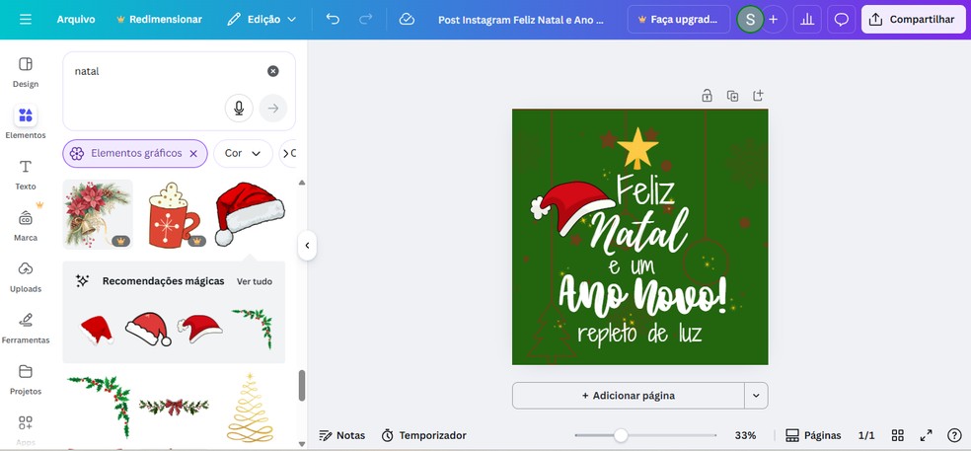Select the Santa hat on the canvas
The width and height of the screenshot is (971, 451).
click(571, 207)
